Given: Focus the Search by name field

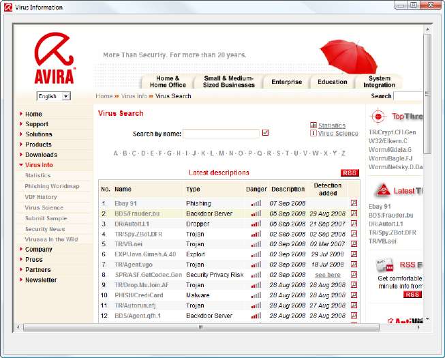Looking at the screenshot, I should 221,134.
